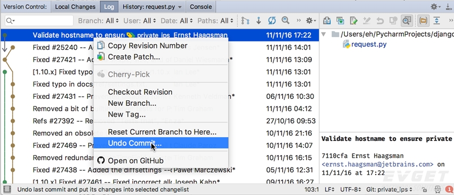Viewport: 454px width, 195px height.
Task: Click IntelliSort branch graph icon
Action: point(245,21)
